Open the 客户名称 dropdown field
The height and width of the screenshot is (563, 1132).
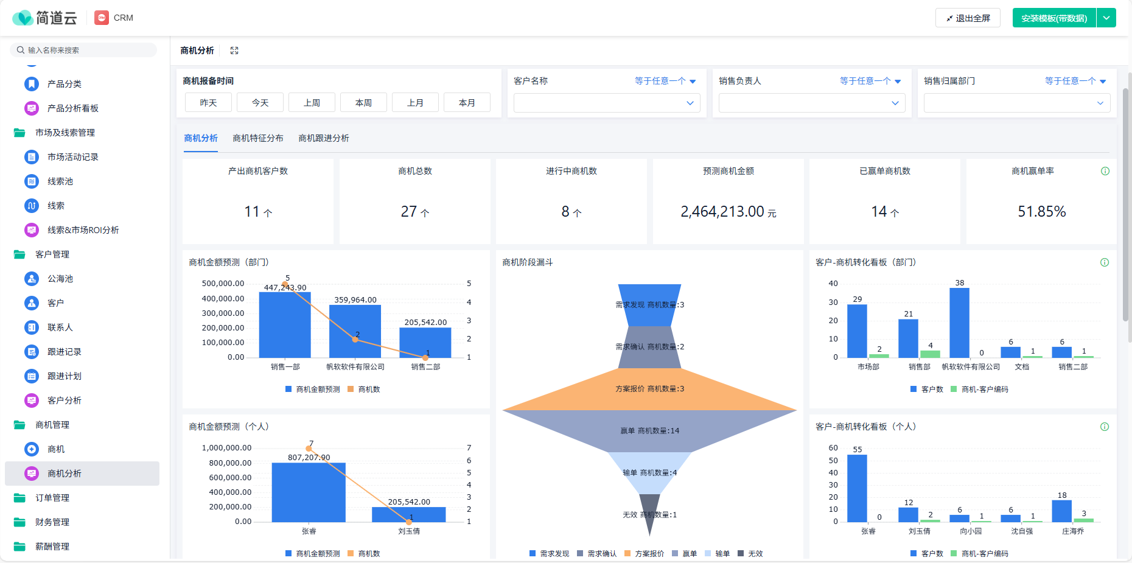[606, 103]
